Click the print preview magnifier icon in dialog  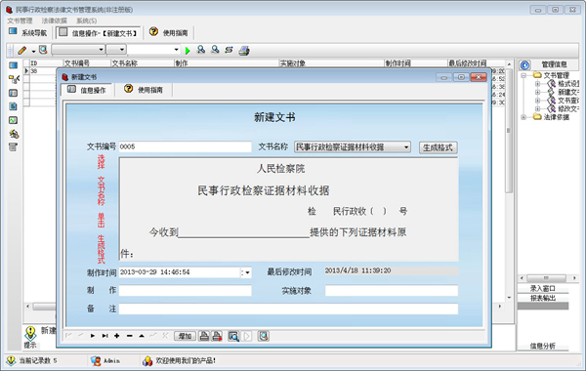tap(233, 336)
